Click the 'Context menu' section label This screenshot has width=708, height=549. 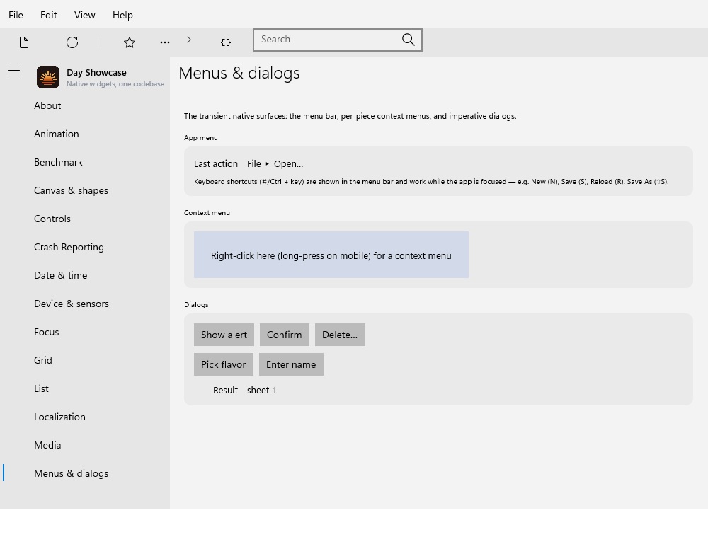pyautogui.click(x=207, y=212)
